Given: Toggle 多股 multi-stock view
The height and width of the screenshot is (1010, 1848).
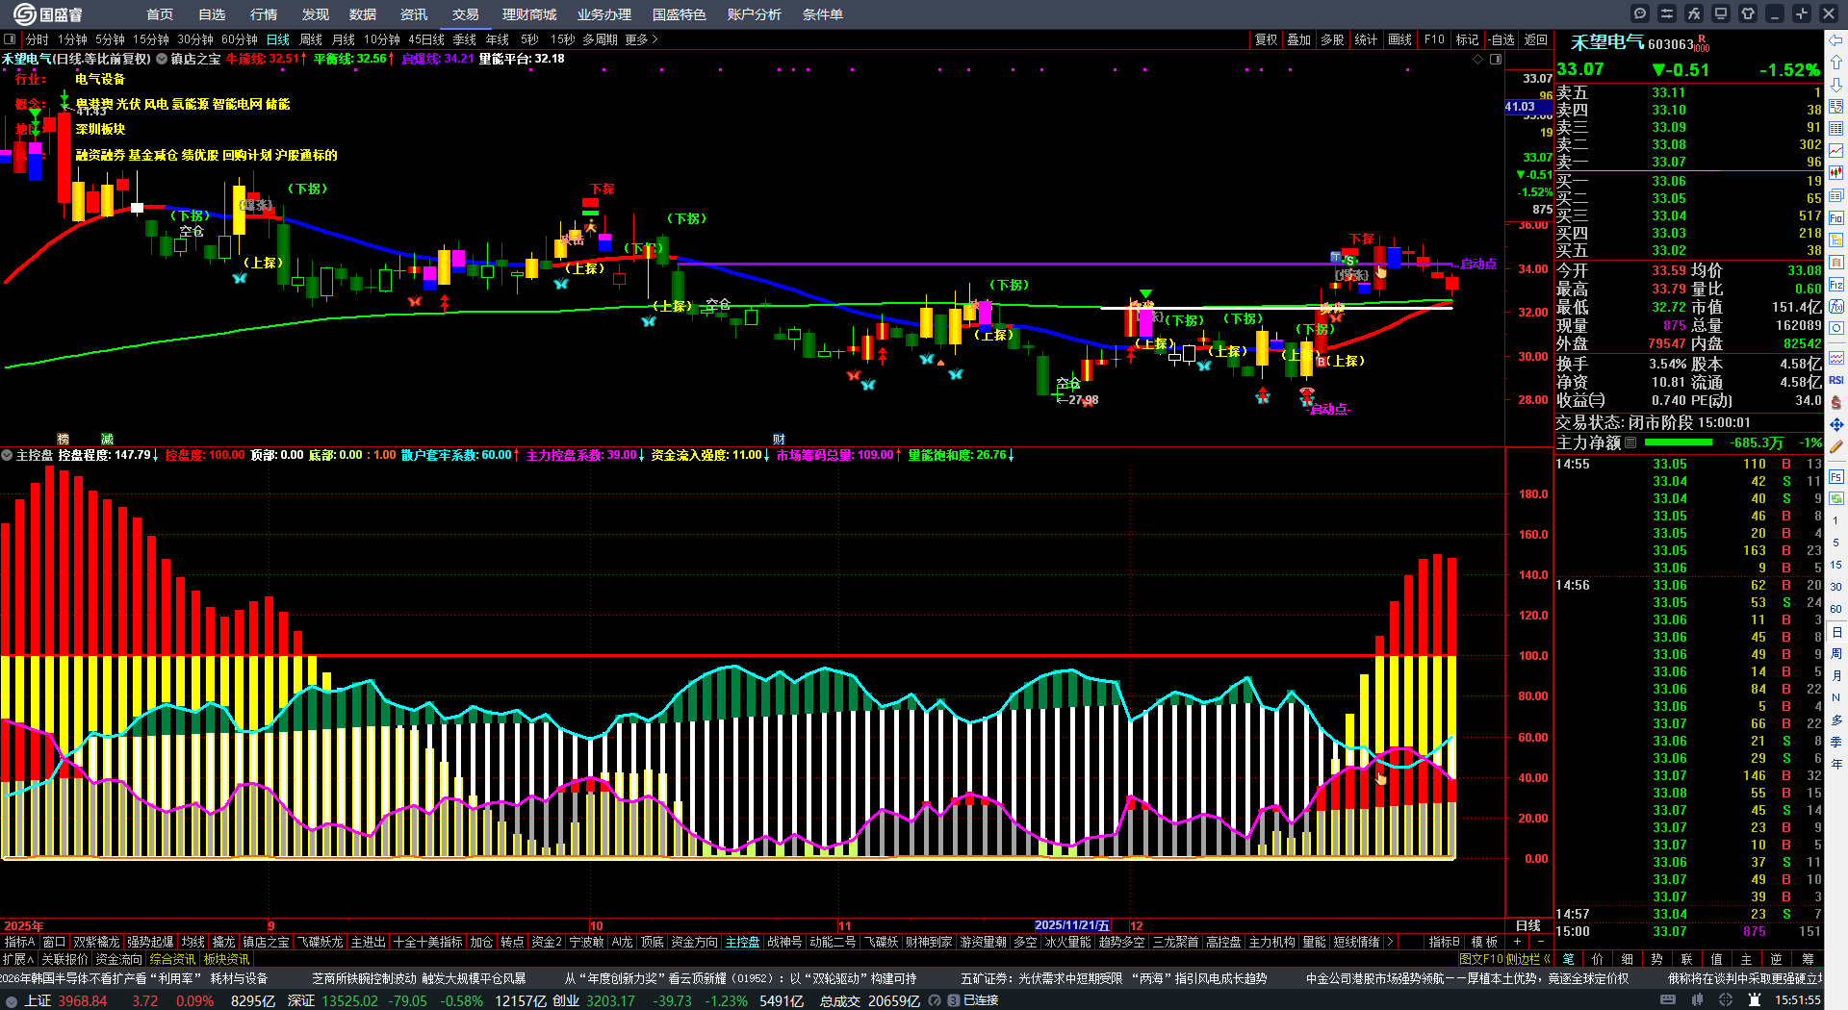Looking at the screenshot, I should point(1332,39).
